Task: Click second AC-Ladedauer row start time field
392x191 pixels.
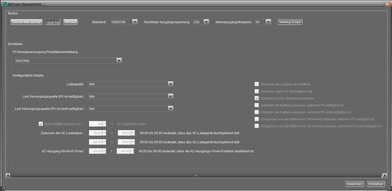Action: (x=96, y=142)
